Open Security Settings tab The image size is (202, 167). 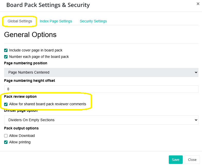click(x=93, y=21)
